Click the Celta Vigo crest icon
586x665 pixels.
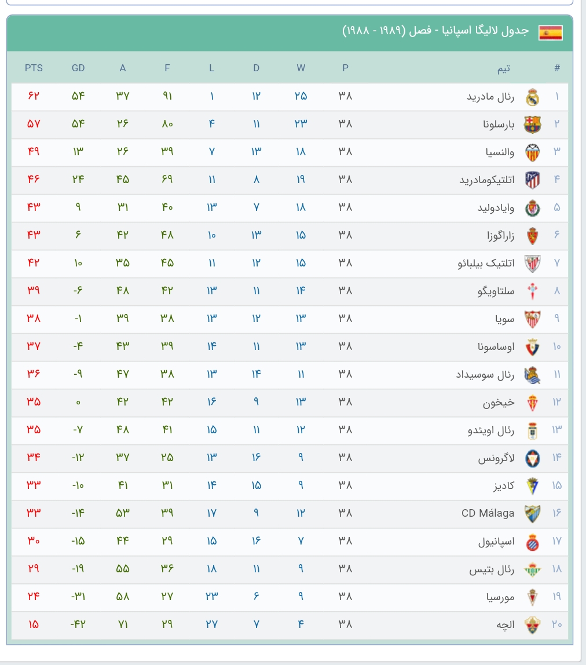pos(532,291)
